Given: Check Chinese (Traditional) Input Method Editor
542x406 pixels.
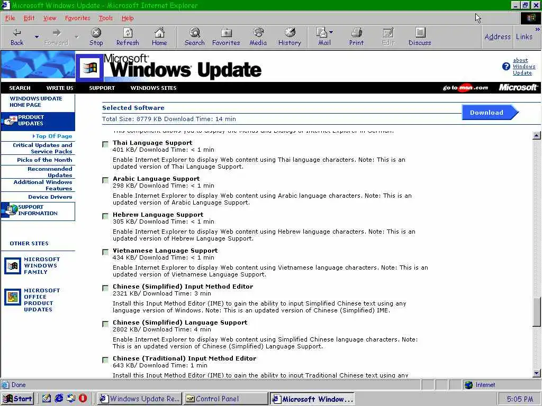Looking at the screenshot, I should [x=105, y=359].
